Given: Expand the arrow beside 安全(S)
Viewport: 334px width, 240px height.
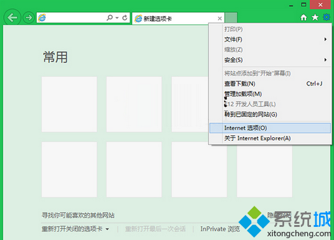Looking at the screenshot, I should point(325,60).
